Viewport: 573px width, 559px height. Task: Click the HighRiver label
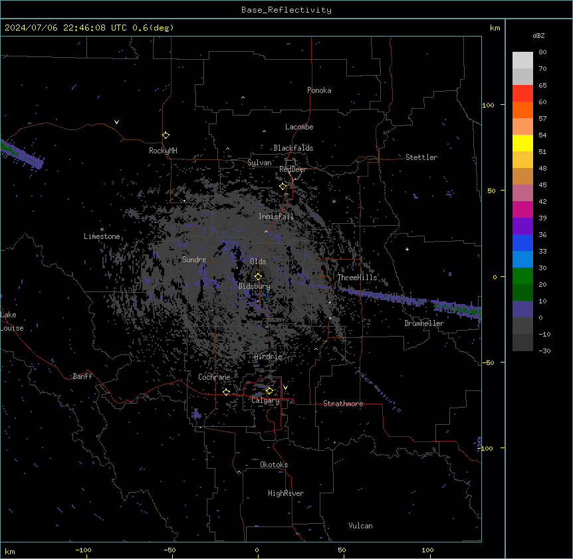point(286,493)
